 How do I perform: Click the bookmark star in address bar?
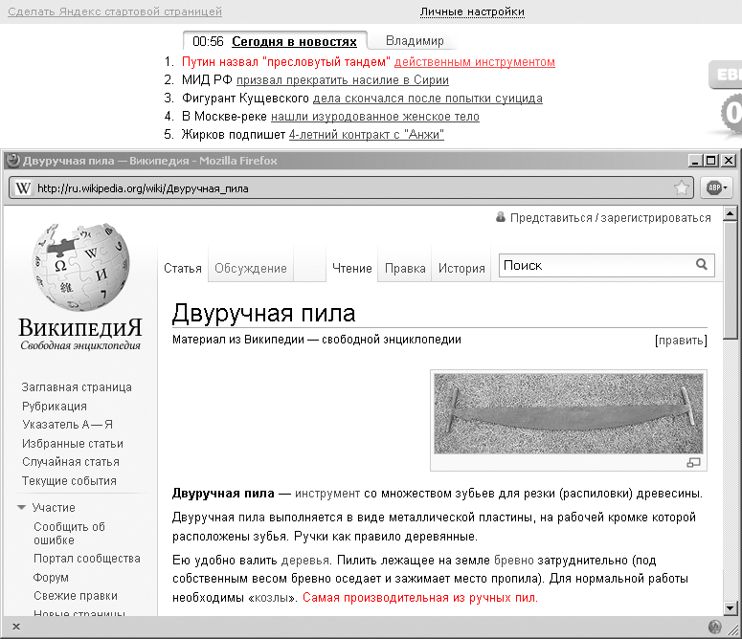682,187
